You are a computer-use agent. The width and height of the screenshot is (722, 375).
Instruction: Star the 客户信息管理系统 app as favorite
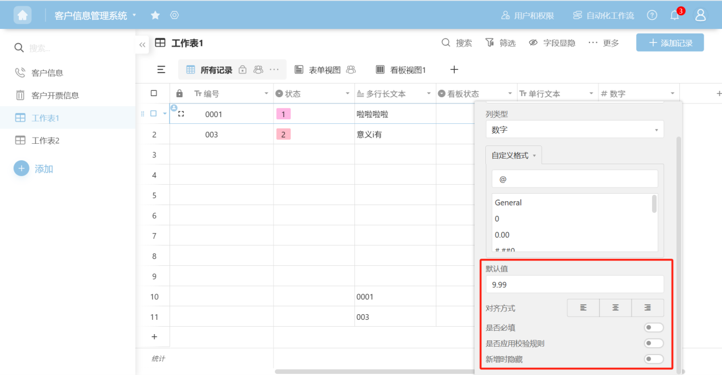tap(155, 15)
